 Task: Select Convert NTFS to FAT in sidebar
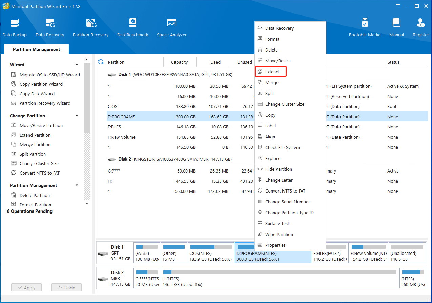pyautogui.click(x=35, y=173)
